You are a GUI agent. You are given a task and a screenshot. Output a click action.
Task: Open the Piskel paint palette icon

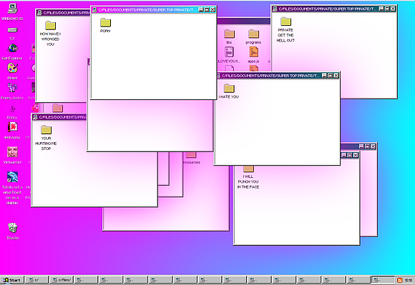pos(12,68)
